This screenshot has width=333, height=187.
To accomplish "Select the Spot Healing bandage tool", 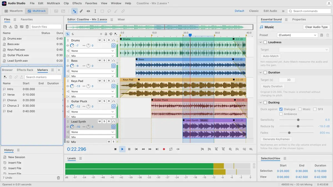I will 123,11.
